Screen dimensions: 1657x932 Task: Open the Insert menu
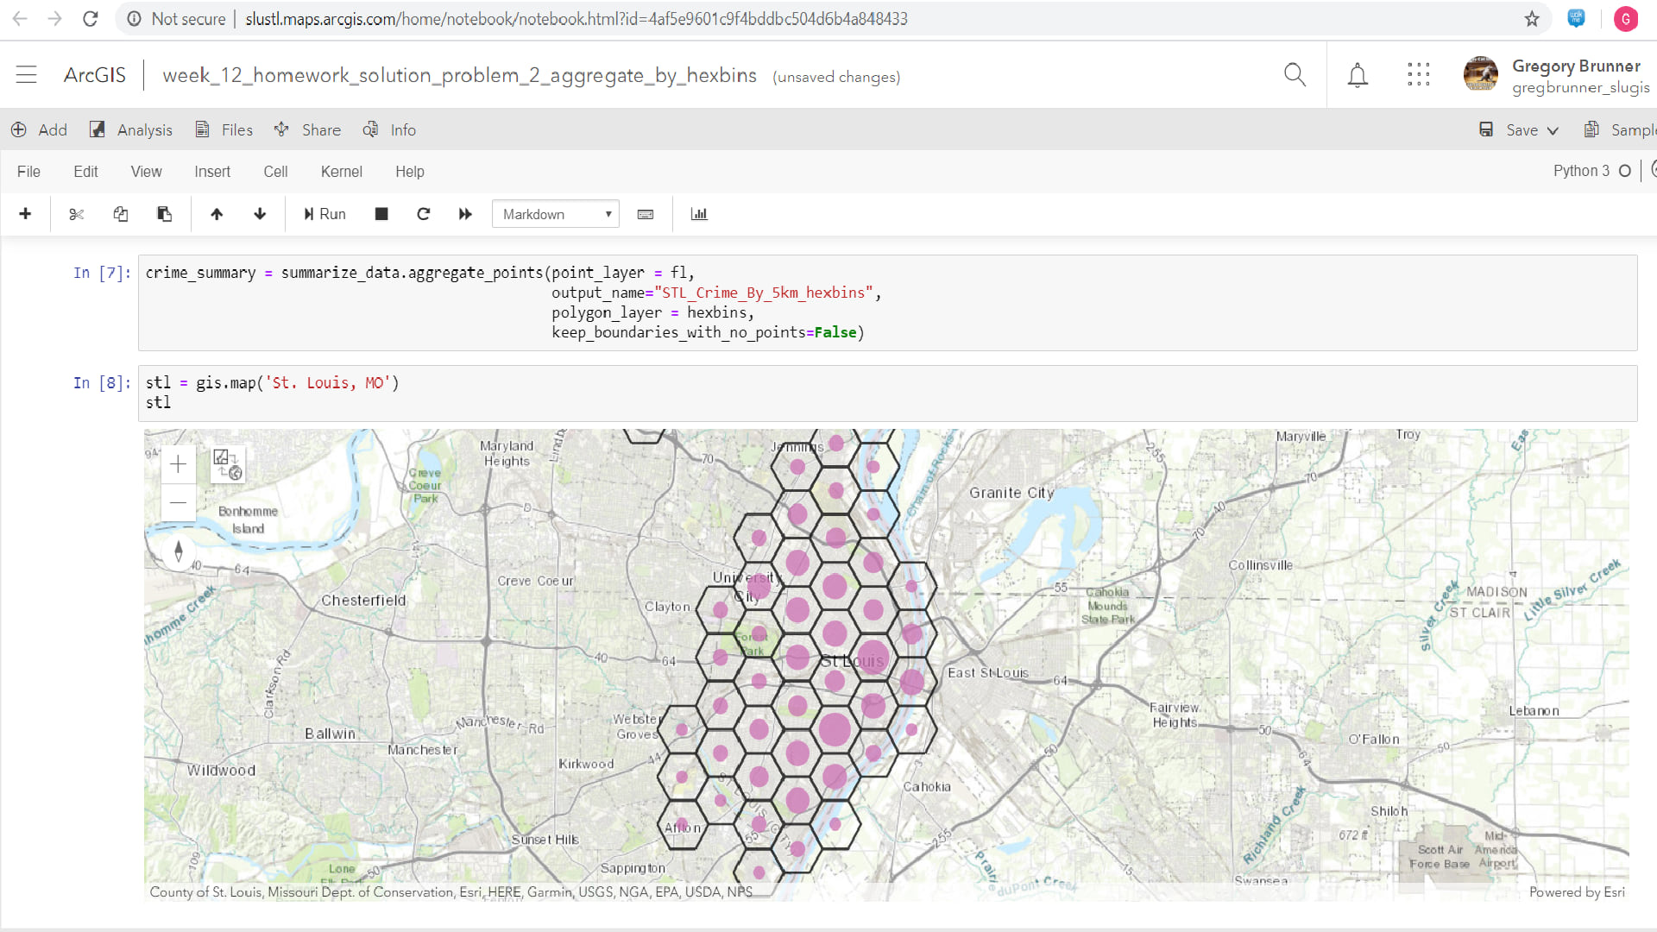212,172
